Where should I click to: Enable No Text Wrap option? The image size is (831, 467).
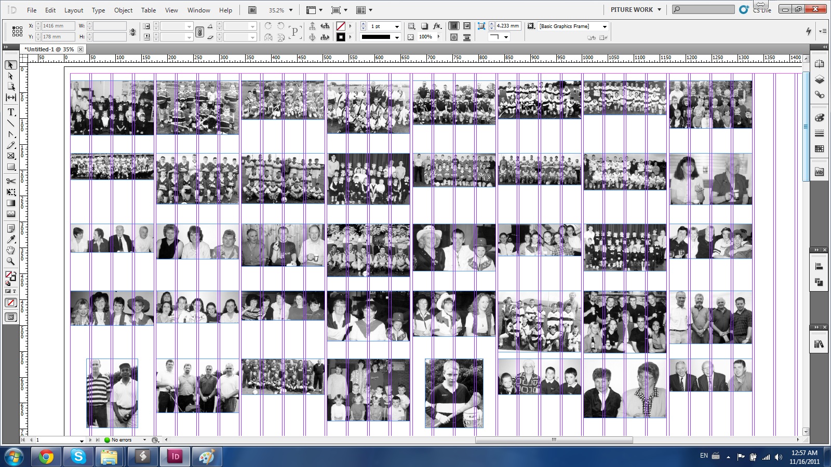pyautogui.click(x=454, y=26)
